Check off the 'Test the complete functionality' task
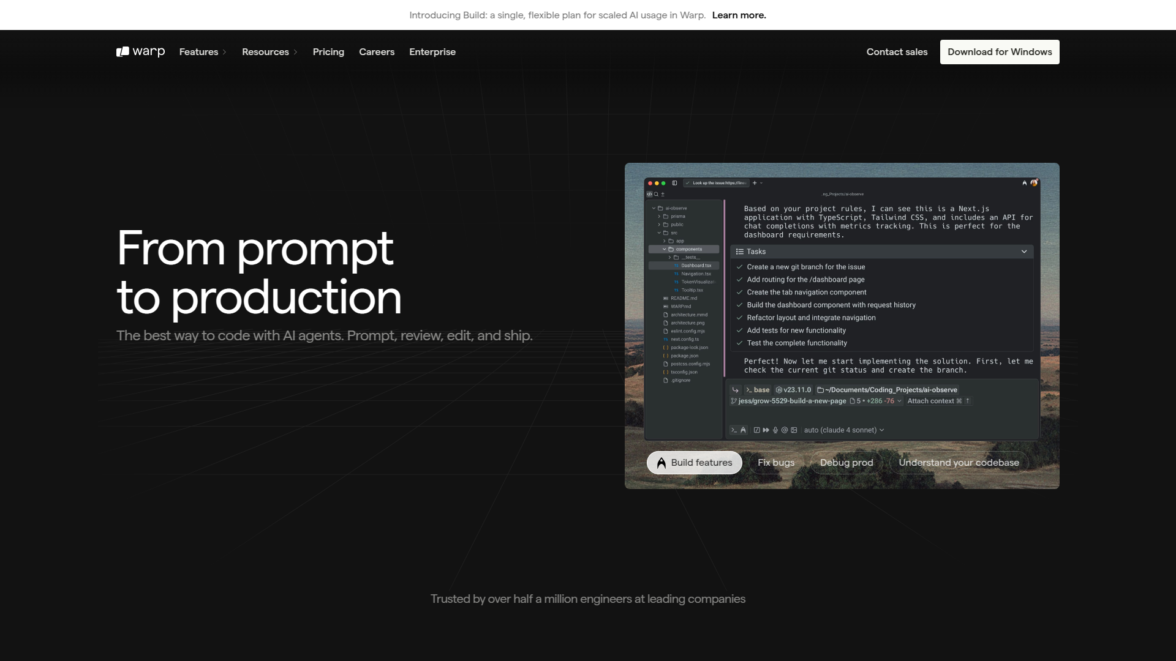Image resolution: width=1176 pixels, height=661 pixels. coord(739,343)
